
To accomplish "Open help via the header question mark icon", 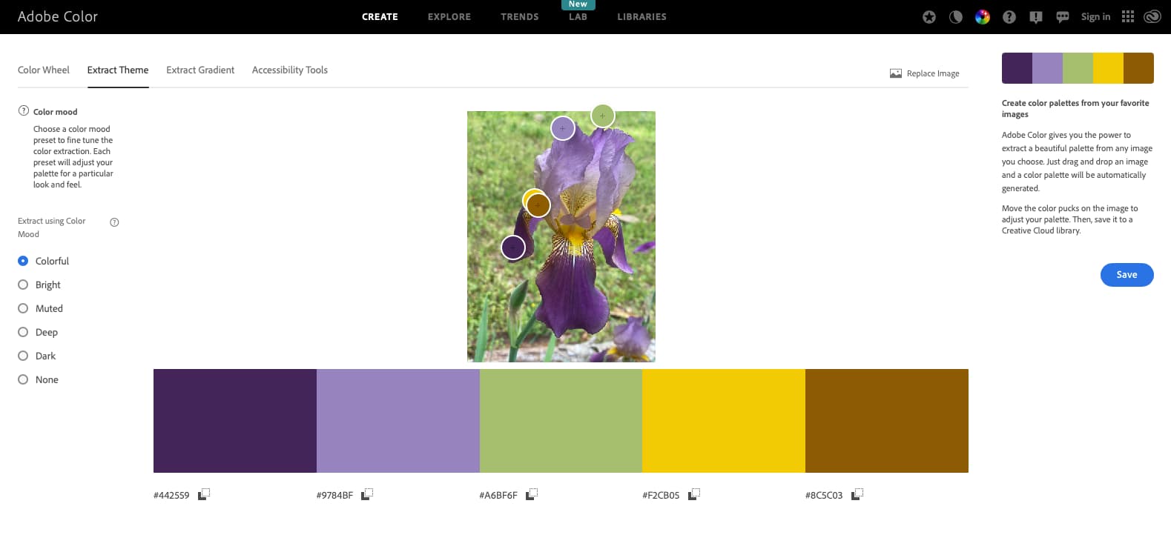I will 1009,17.
